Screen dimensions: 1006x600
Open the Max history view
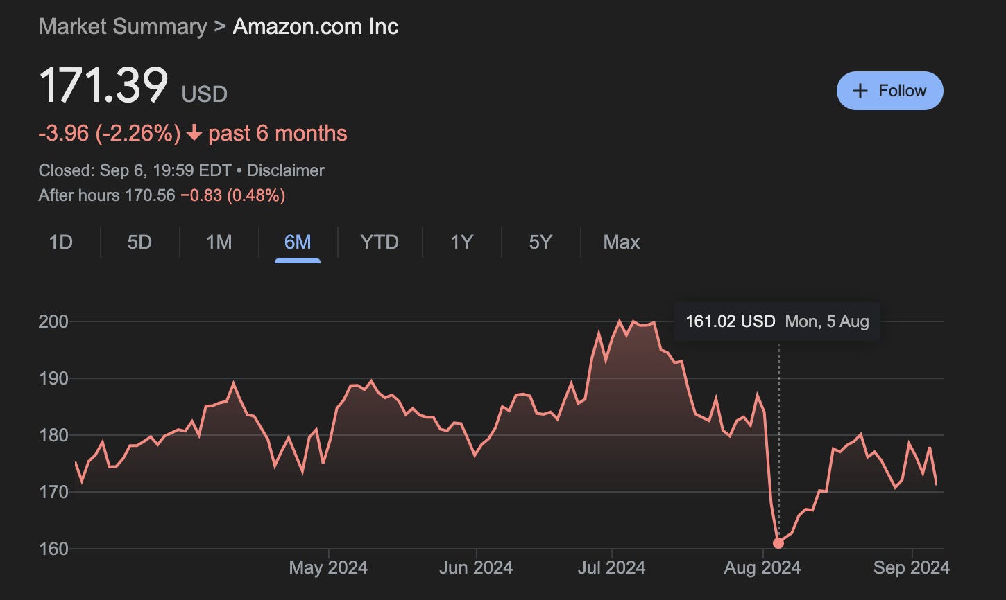click(621, 242)
